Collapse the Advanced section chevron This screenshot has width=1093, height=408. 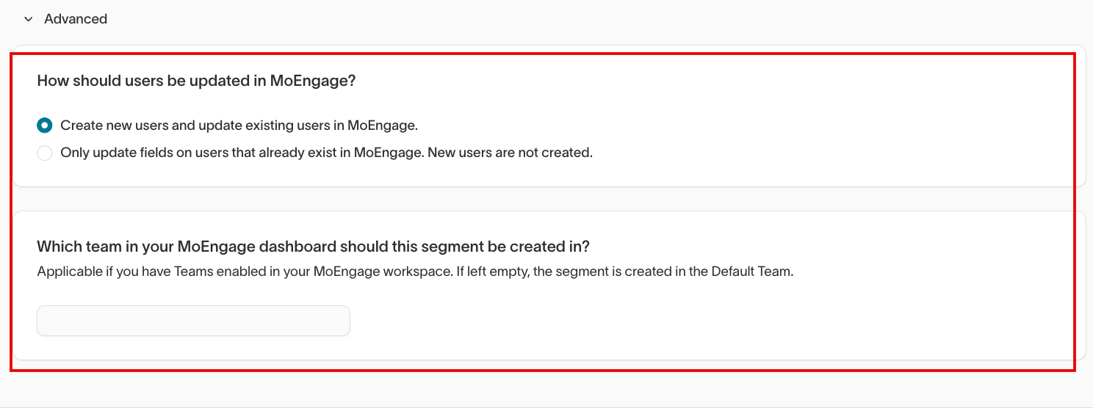[x=29, y=19]
